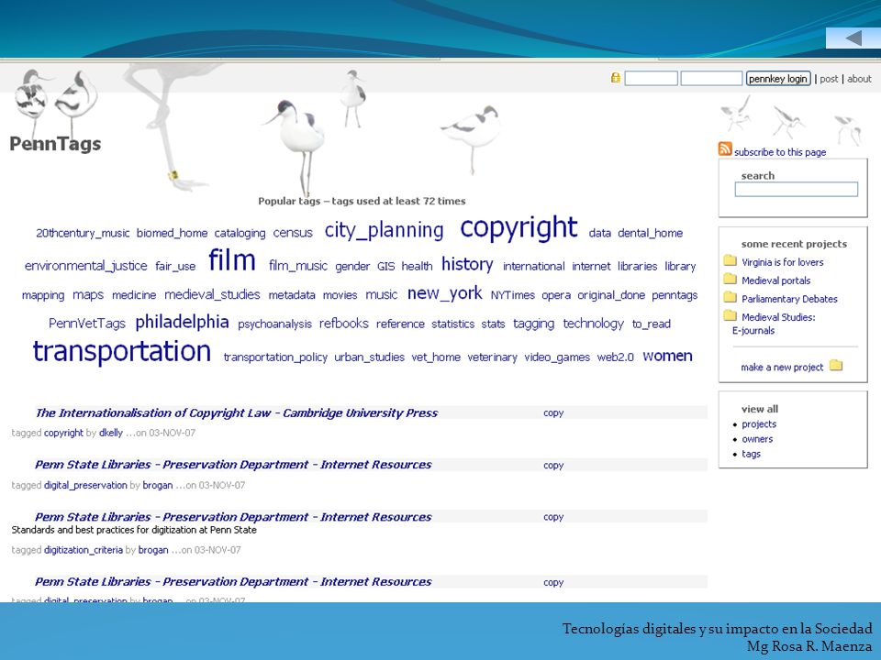Focus the second login input field
The image size is (881, 660).
coord(711,79)
